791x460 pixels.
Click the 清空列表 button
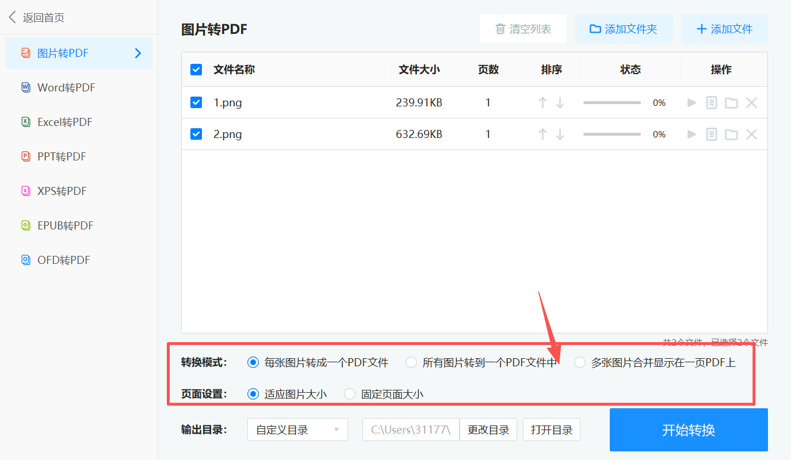[523, 29]
